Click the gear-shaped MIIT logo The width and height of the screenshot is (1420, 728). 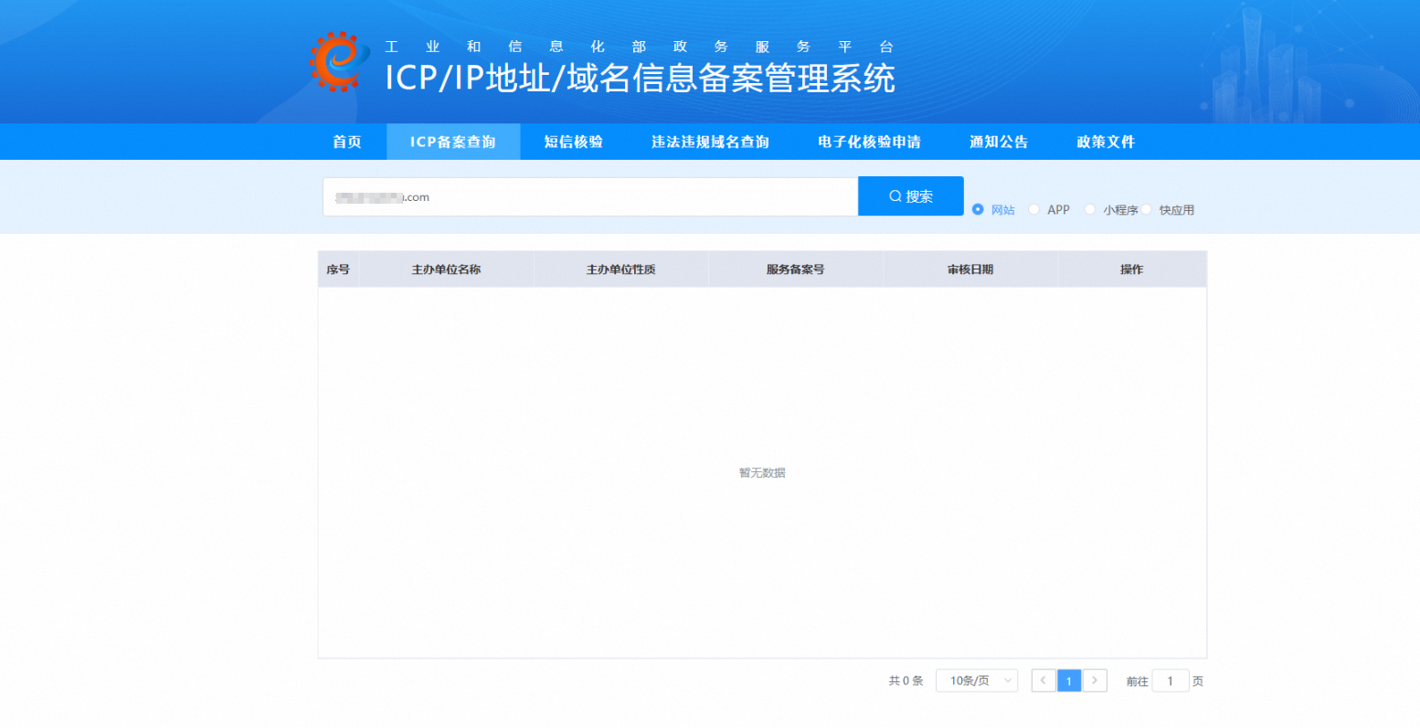(339, 61)
